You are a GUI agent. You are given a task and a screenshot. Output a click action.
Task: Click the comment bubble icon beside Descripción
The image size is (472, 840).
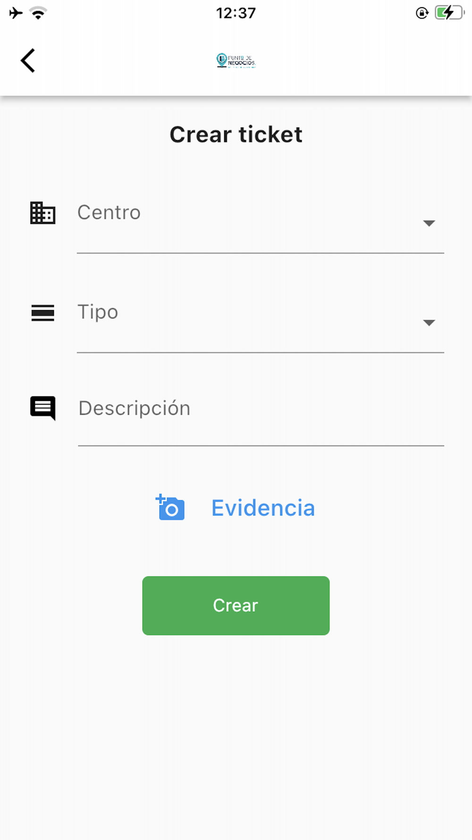pyautogui.click(x=43, y=408)
